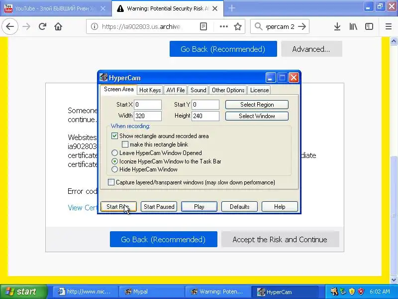Open the browser hamburger menu

(389, 26)
